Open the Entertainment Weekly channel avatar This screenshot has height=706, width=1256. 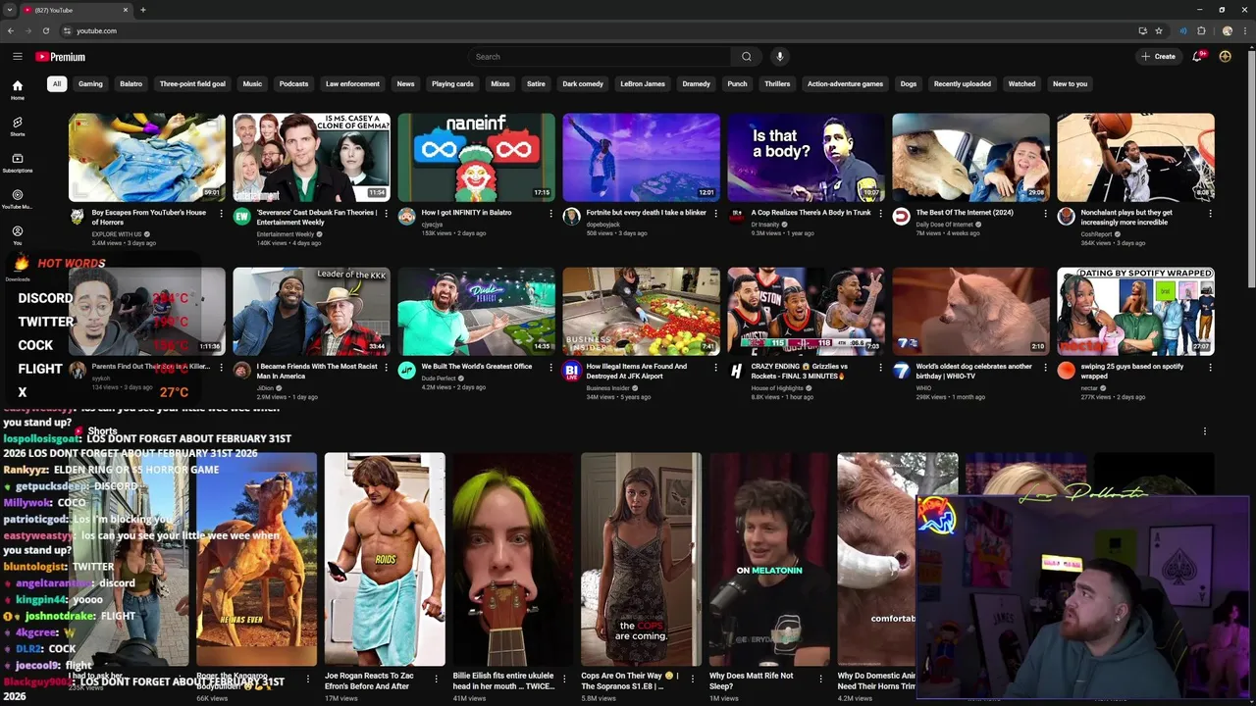pos(241,217)
